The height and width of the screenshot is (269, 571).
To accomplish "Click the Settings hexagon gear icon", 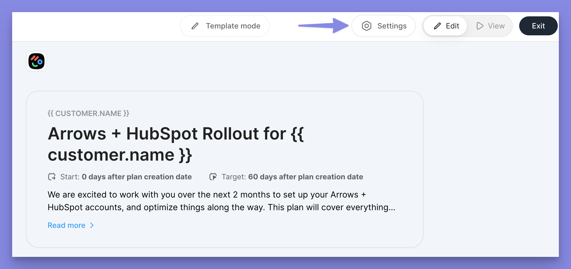I will [x=366, y=26].
